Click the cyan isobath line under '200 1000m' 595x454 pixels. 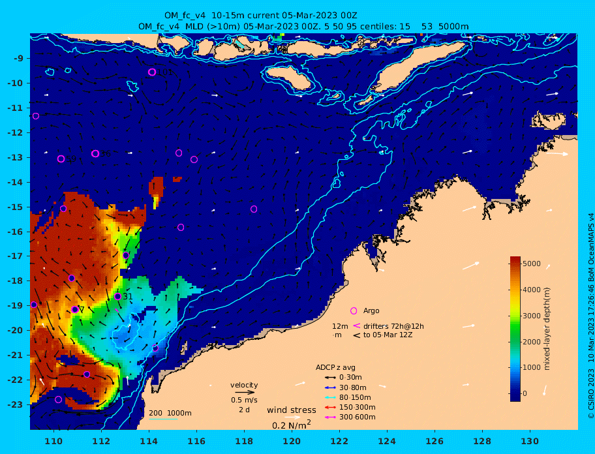163,419
